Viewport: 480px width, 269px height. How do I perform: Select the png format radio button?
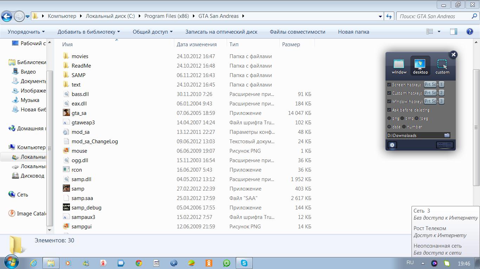[x=389, y=118]
